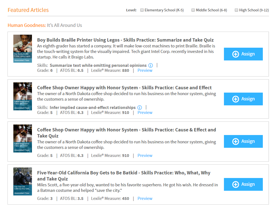Image resolution: width=277 pixels, height=206 pixels.
Task: Assign the Cause & Effect and Take Quiz article
Action: point(243,141)
